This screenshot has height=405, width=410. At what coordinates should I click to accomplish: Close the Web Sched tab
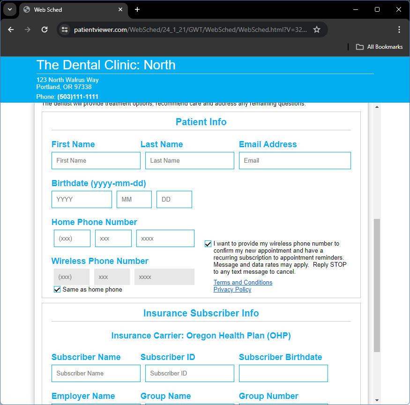click(x=121, y=9)
